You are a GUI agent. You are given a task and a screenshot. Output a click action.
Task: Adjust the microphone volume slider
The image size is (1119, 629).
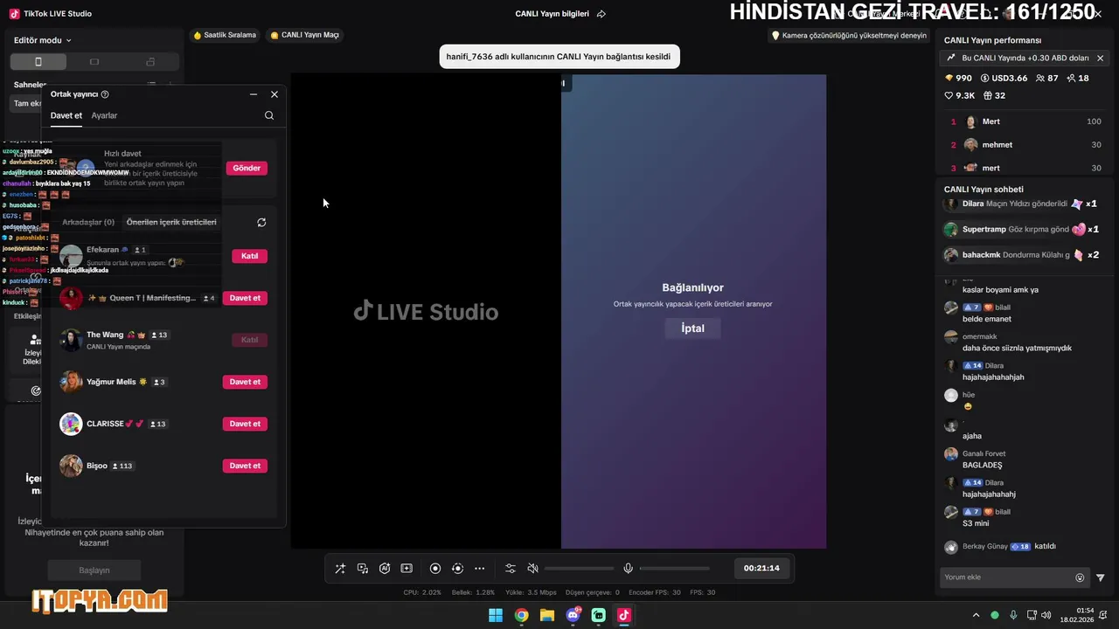point(675,568)
